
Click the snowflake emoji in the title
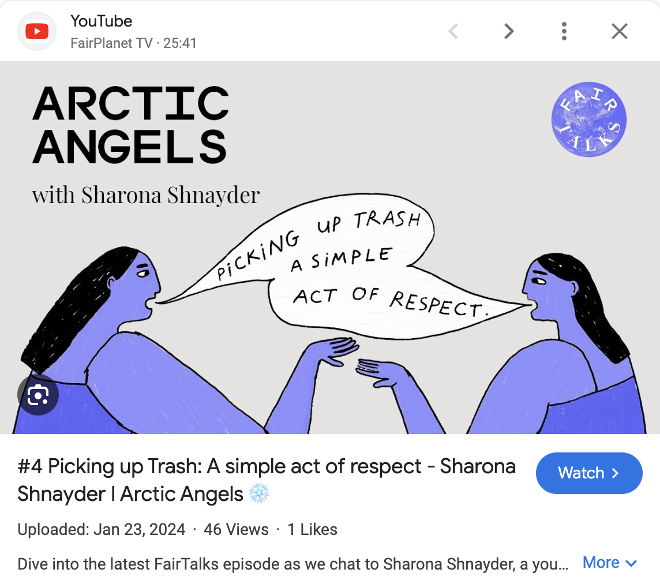259,493
